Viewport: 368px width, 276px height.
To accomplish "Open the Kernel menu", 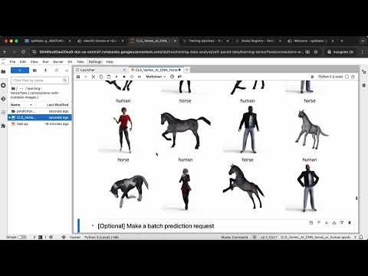I will click(58, 62).
